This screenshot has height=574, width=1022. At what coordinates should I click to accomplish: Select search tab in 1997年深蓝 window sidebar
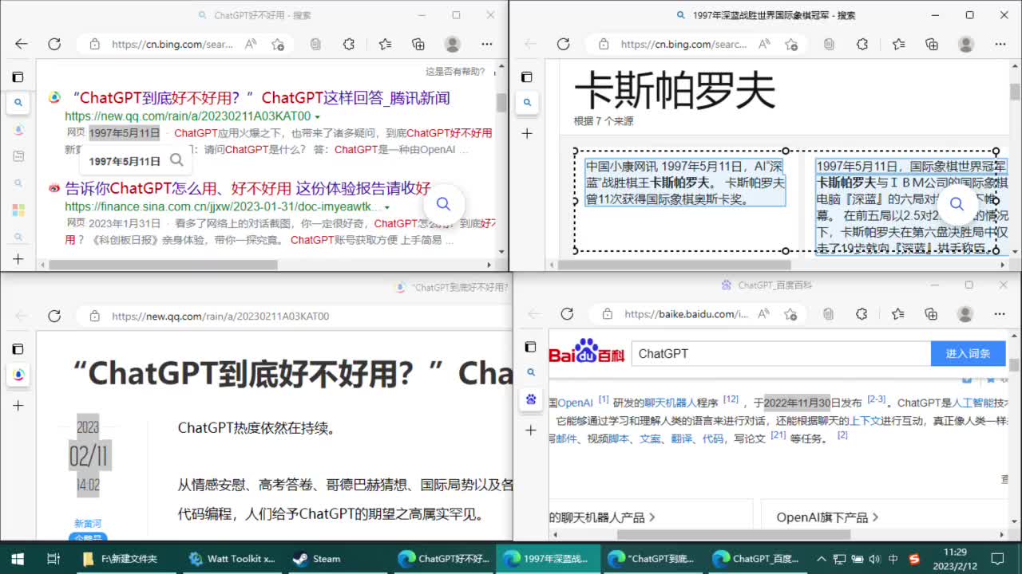click(527, 102)
